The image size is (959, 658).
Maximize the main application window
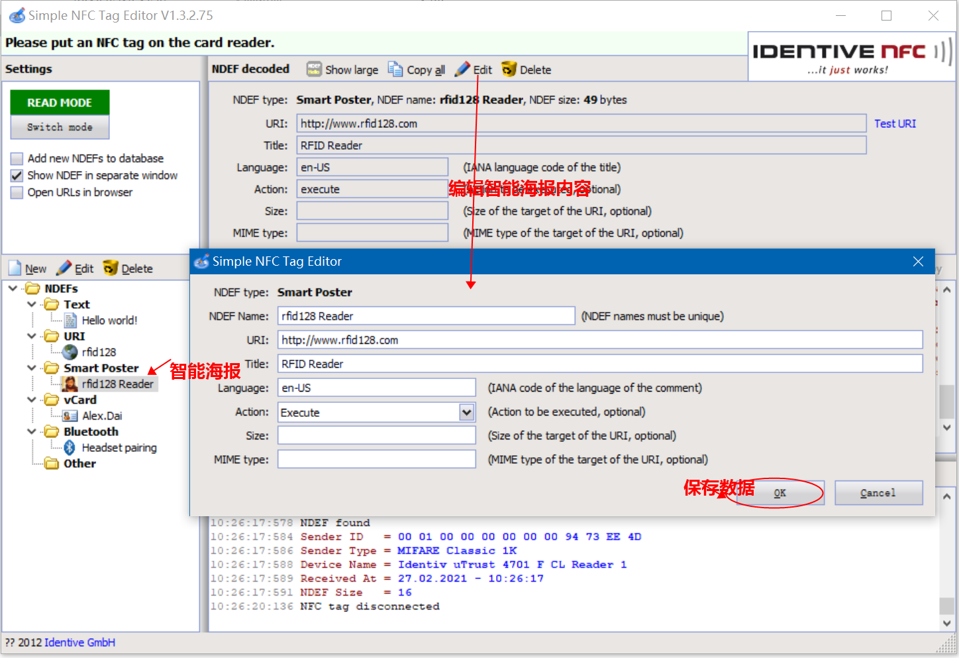tap(887, 15)
